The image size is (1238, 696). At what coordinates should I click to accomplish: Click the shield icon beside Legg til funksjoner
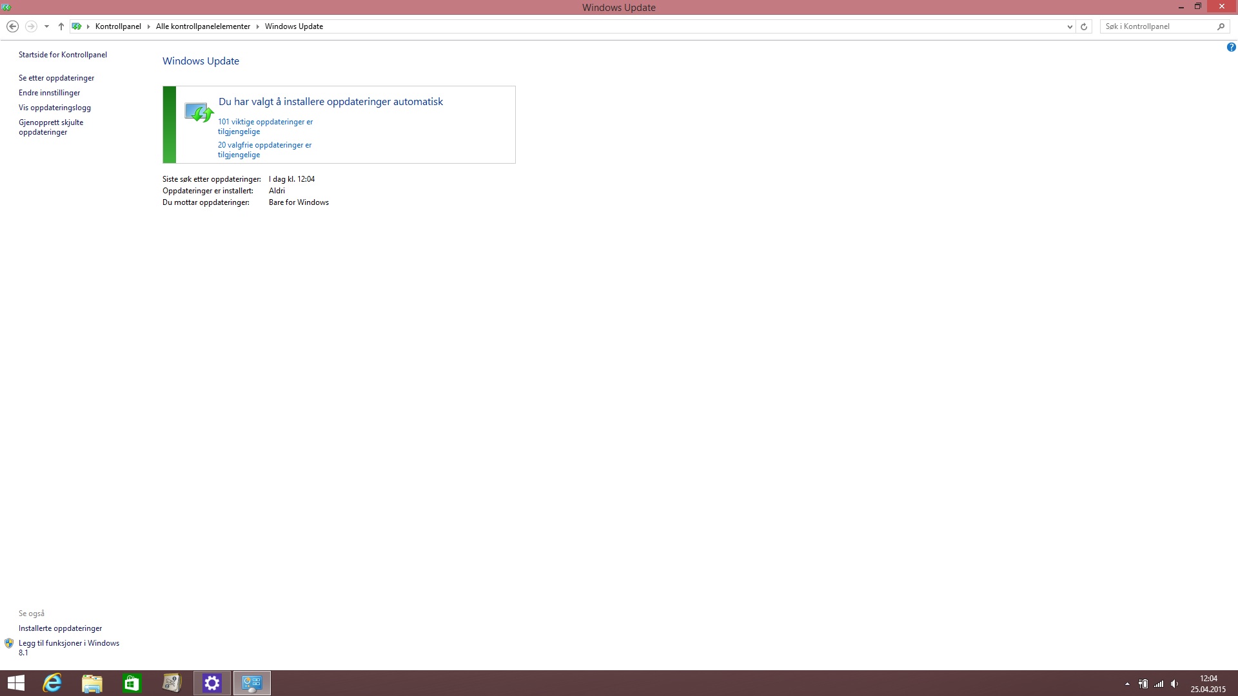click(x=9, y=643)
